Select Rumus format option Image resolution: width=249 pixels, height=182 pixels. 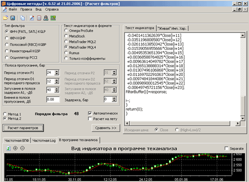tap(72, 53)
